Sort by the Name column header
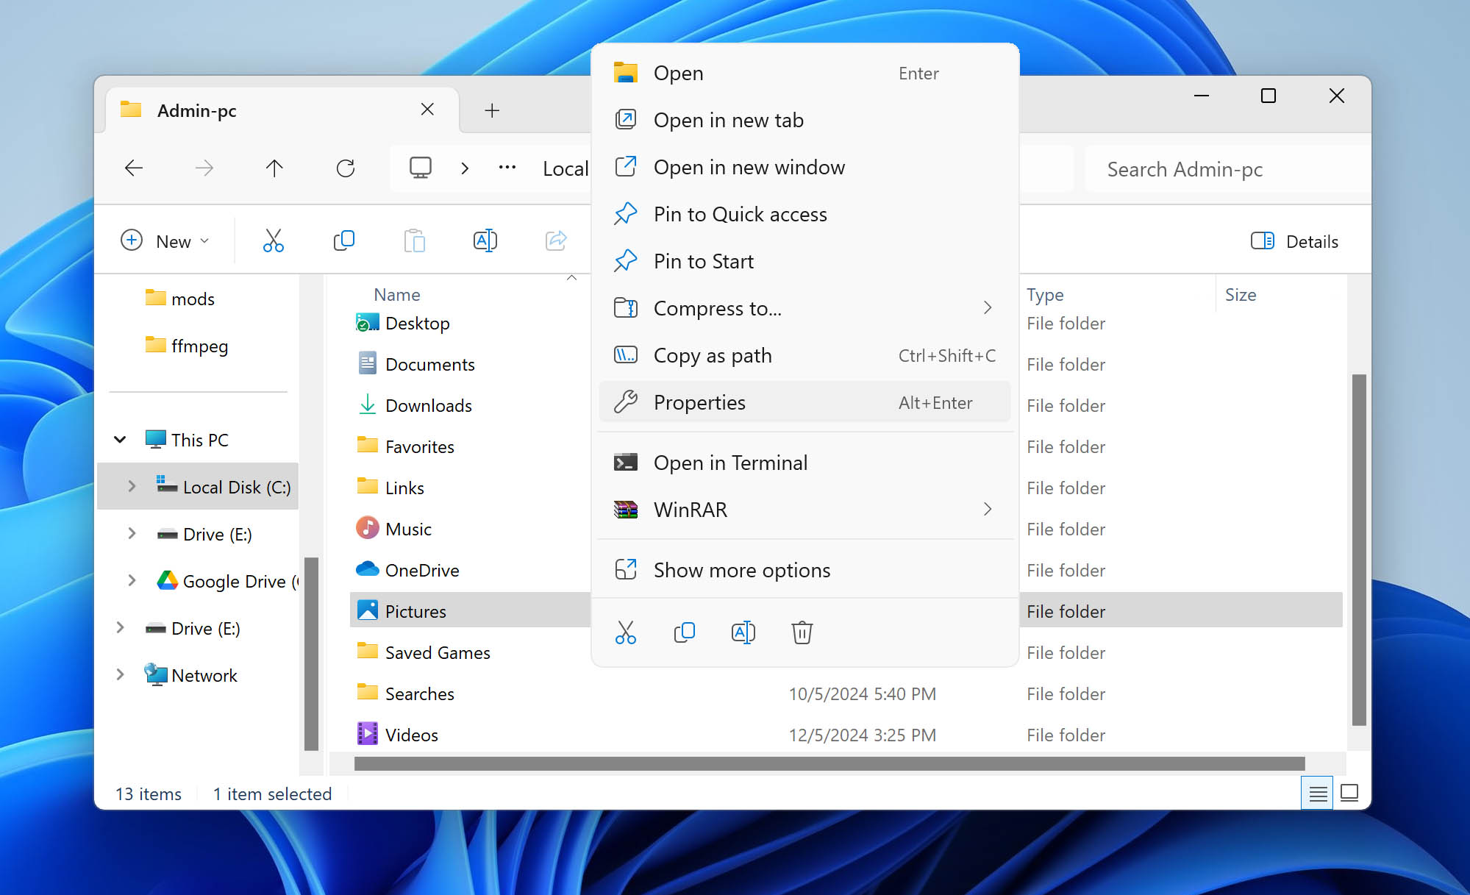Viewport: 1470px width, 895px height. (x=397, y=294)
